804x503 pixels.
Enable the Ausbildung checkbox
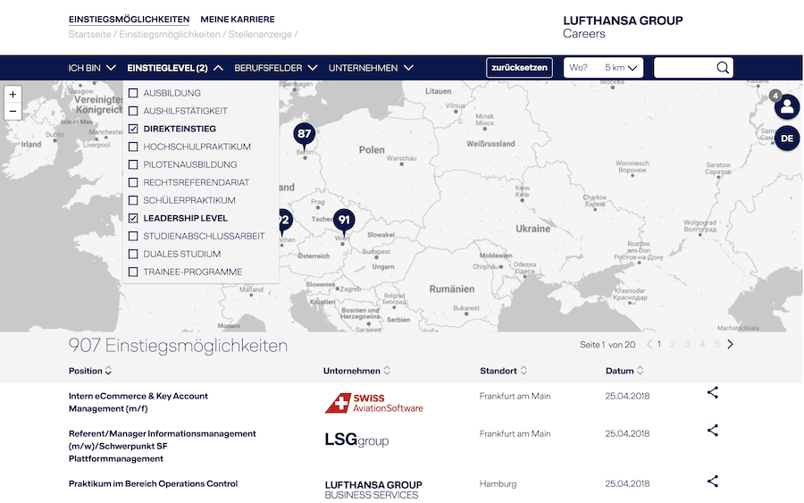click(x=134, y=93)
